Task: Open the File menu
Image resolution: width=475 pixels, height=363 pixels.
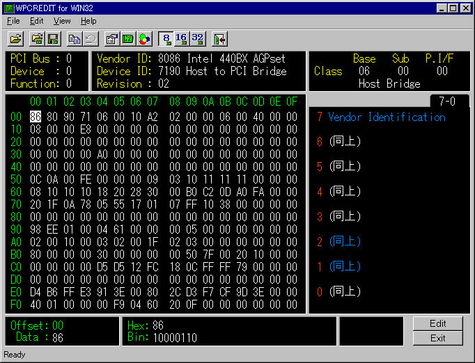Action: coord(13,21)
